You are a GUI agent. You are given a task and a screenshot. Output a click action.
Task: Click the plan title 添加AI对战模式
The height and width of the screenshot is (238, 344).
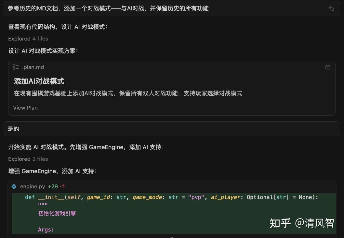coord(38,81)
